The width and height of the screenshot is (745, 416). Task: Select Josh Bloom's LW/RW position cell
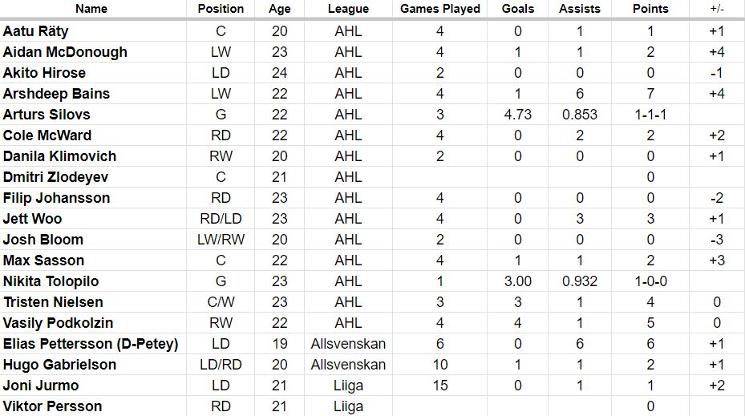click(x=221, y=240)
